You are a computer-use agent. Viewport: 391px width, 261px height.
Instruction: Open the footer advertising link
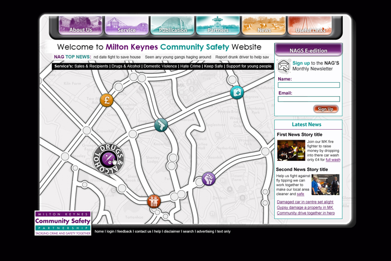(205, 231)
